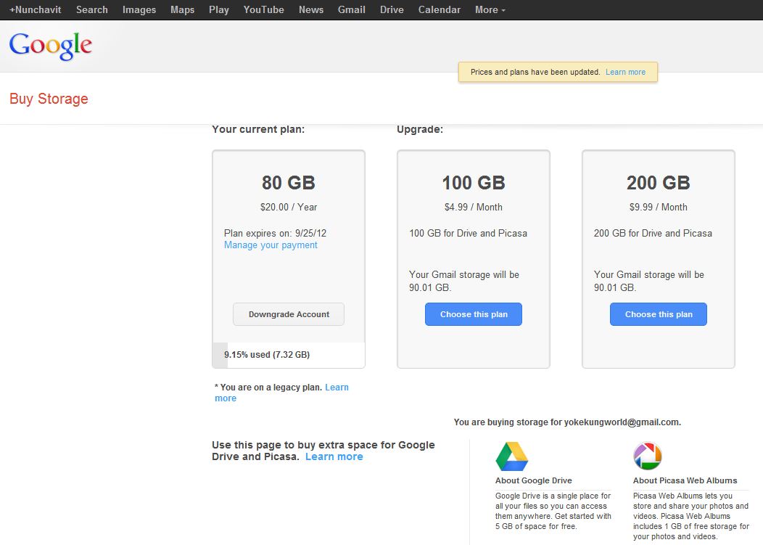Click the Your current plan label
This screenshot has width=763, height=545.
258,130
